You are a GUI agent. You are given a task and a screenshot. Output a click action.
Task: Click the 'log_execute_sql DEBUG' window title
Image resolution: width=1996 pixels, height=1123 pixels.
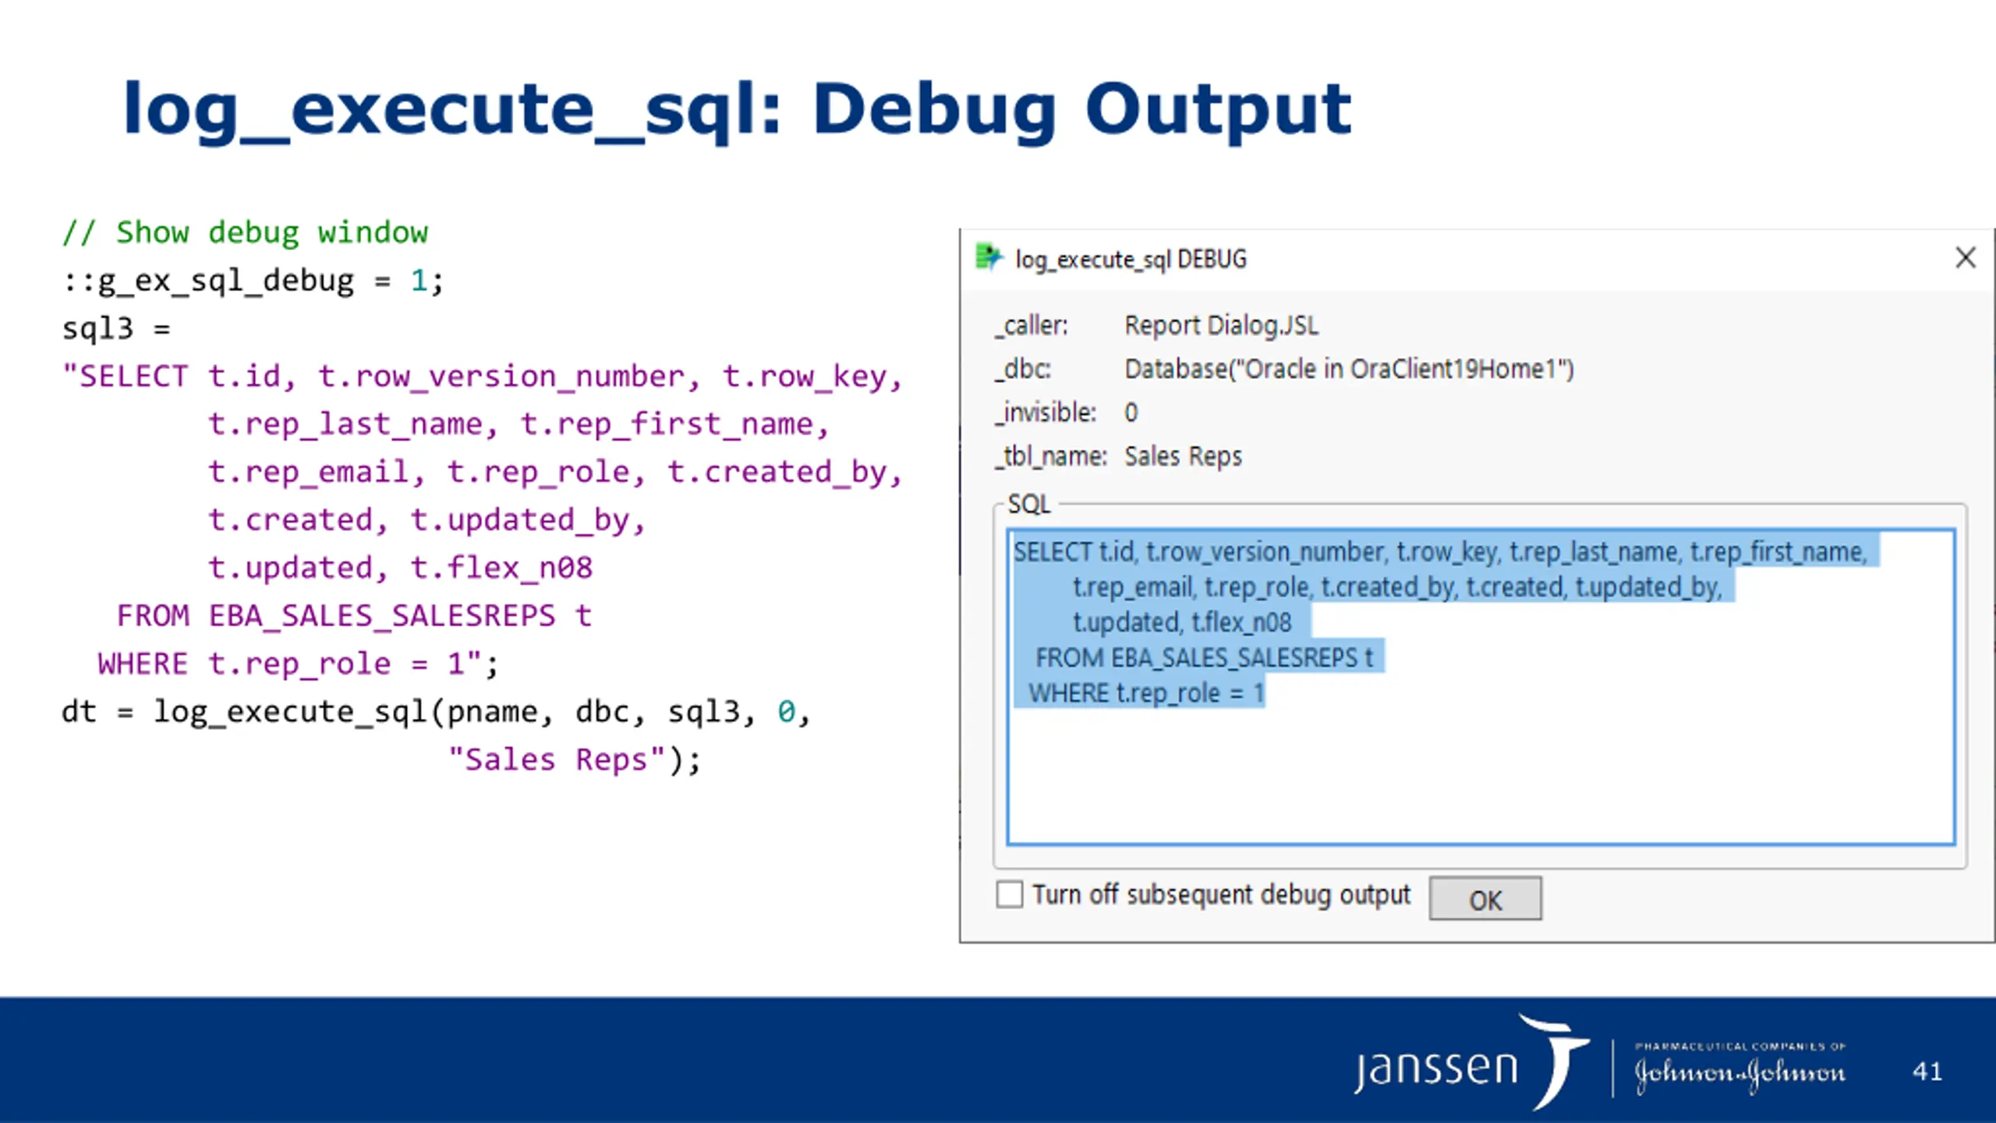[x=1131, y=259]
